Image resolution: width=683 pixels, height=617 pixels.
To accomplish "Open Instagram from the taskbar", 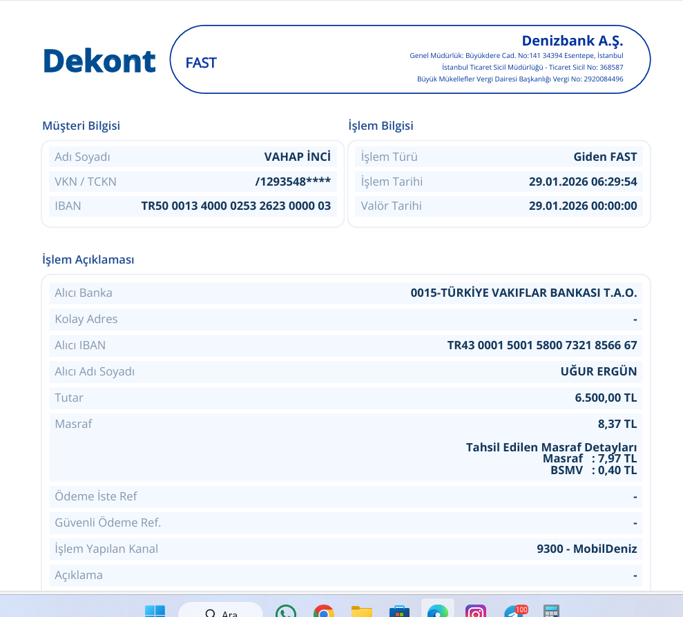I will point(476,611).
